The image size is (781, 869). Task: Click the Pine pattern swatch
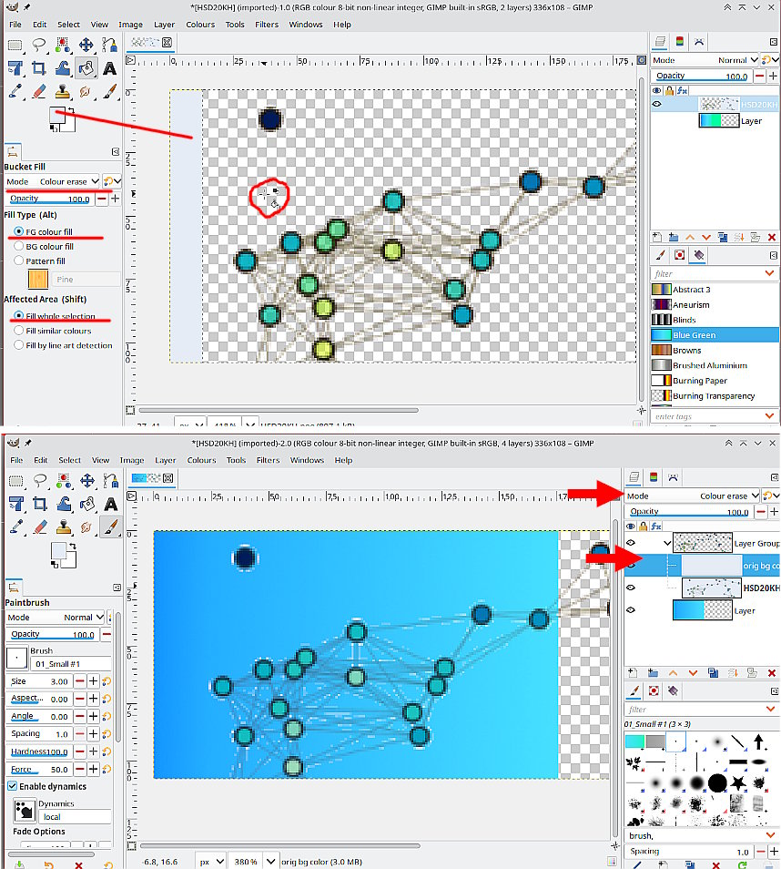[x=37, y=279]
